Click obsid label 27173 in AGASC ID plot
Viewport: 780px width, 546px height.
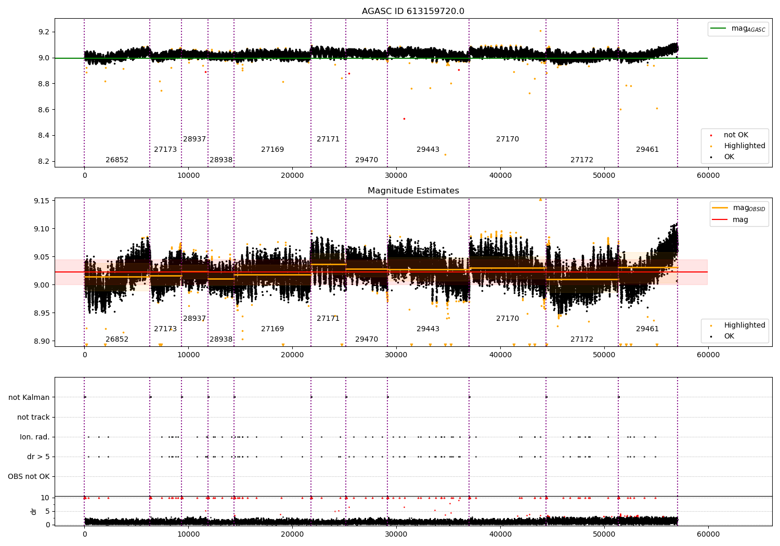point(165,150)
